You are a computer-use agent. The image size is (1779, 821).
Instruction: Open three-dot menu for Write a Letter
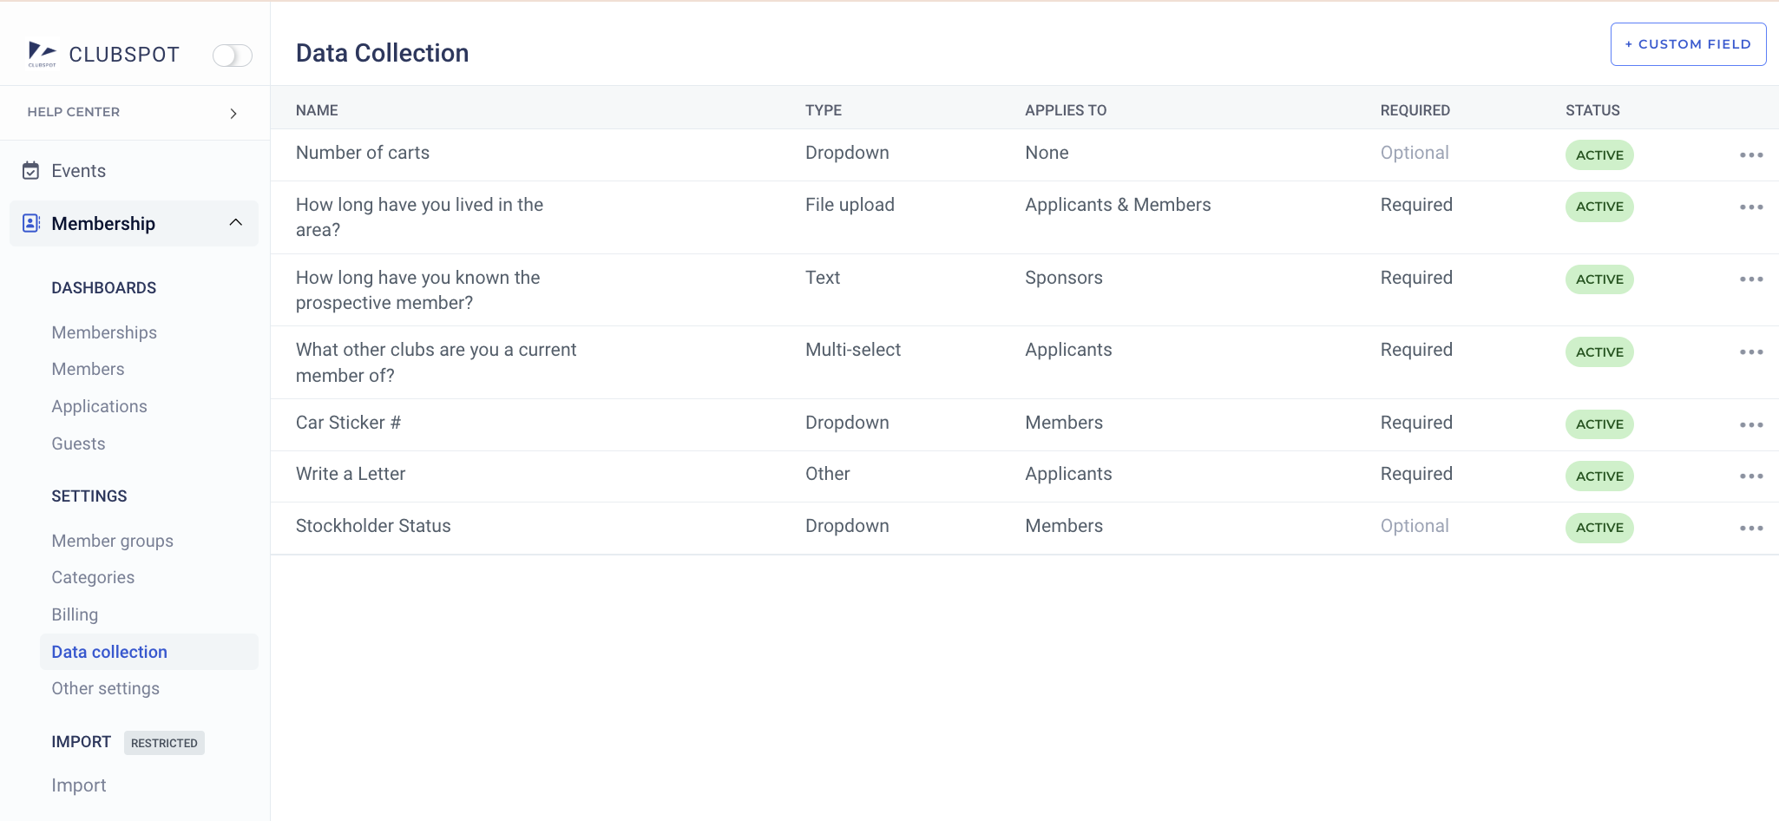pyautogui.click(x=1751, y=476)
